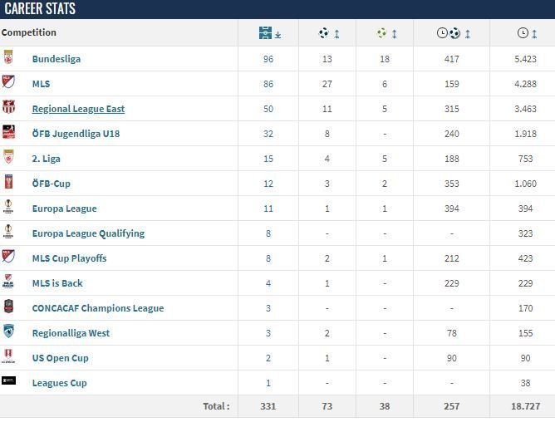Screen dimensions: 555x422
Task: Sort by minutes played clock icon
Action: [523, 33]
